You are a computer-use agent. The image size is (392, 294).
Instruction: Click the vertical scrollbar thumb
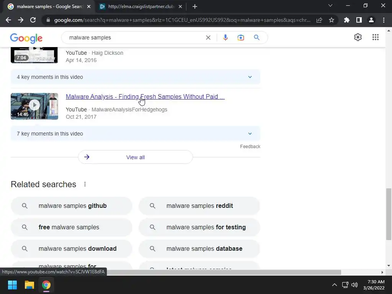[x=389, y=214]
